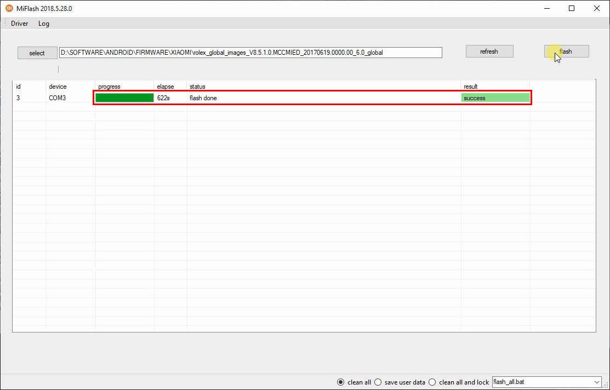Click the MiFlash logo icon in title bar
Image resolution: width=610 pixels, height=390 pixels.
9,8
